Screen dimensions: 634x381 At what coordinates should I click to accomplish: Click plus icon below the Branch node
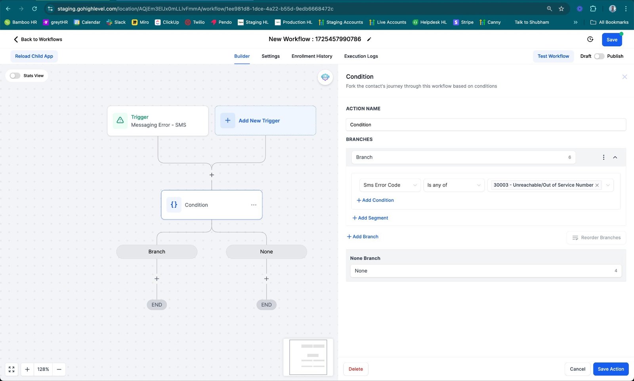tap(157, 279)
